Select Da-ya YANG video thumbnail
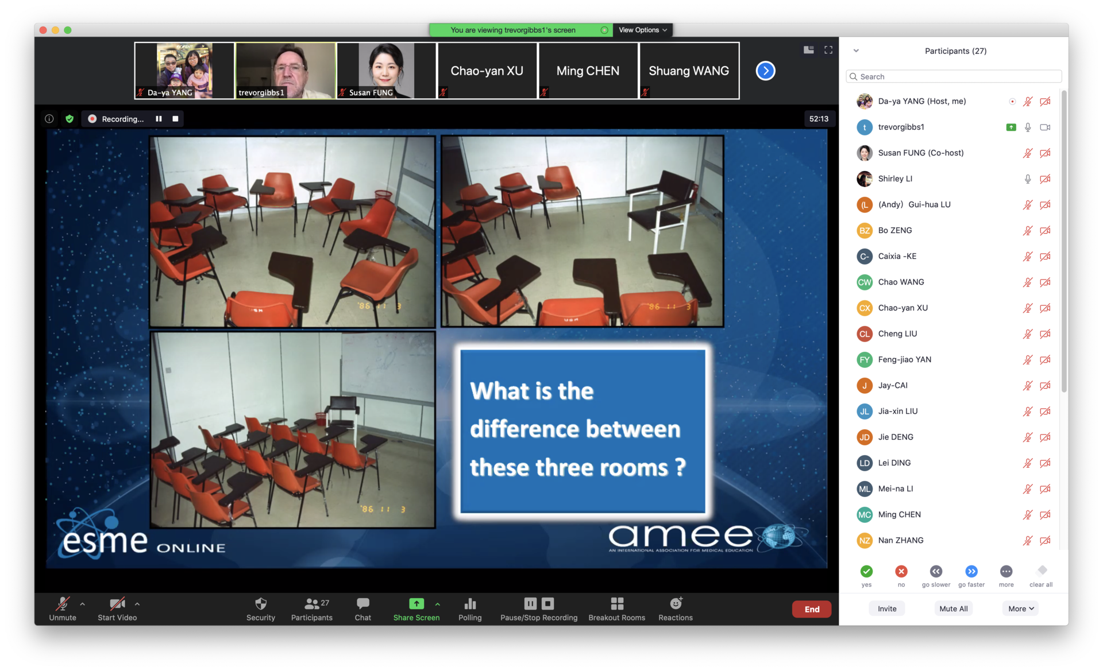This screenshot has width=1103, height=671. pyautogui.click(x=184, y=71)
